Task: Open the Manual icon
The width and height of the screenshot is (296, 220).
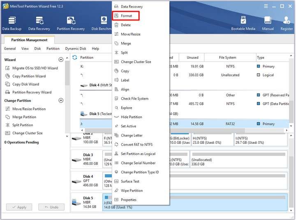Action: click(x=268, y=23)
